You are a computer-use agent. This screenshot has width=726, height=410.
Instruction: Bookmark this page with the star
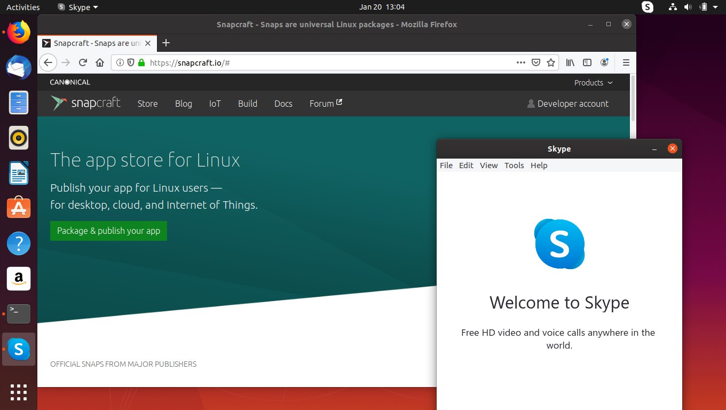coord(551,62)
